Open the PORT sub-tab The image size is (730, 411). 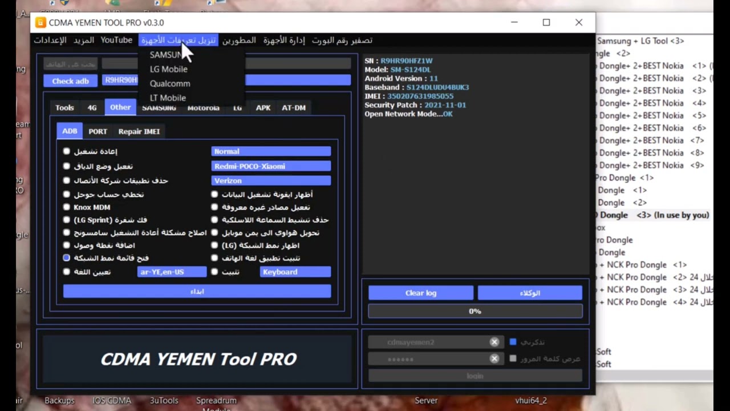[98, 131]
